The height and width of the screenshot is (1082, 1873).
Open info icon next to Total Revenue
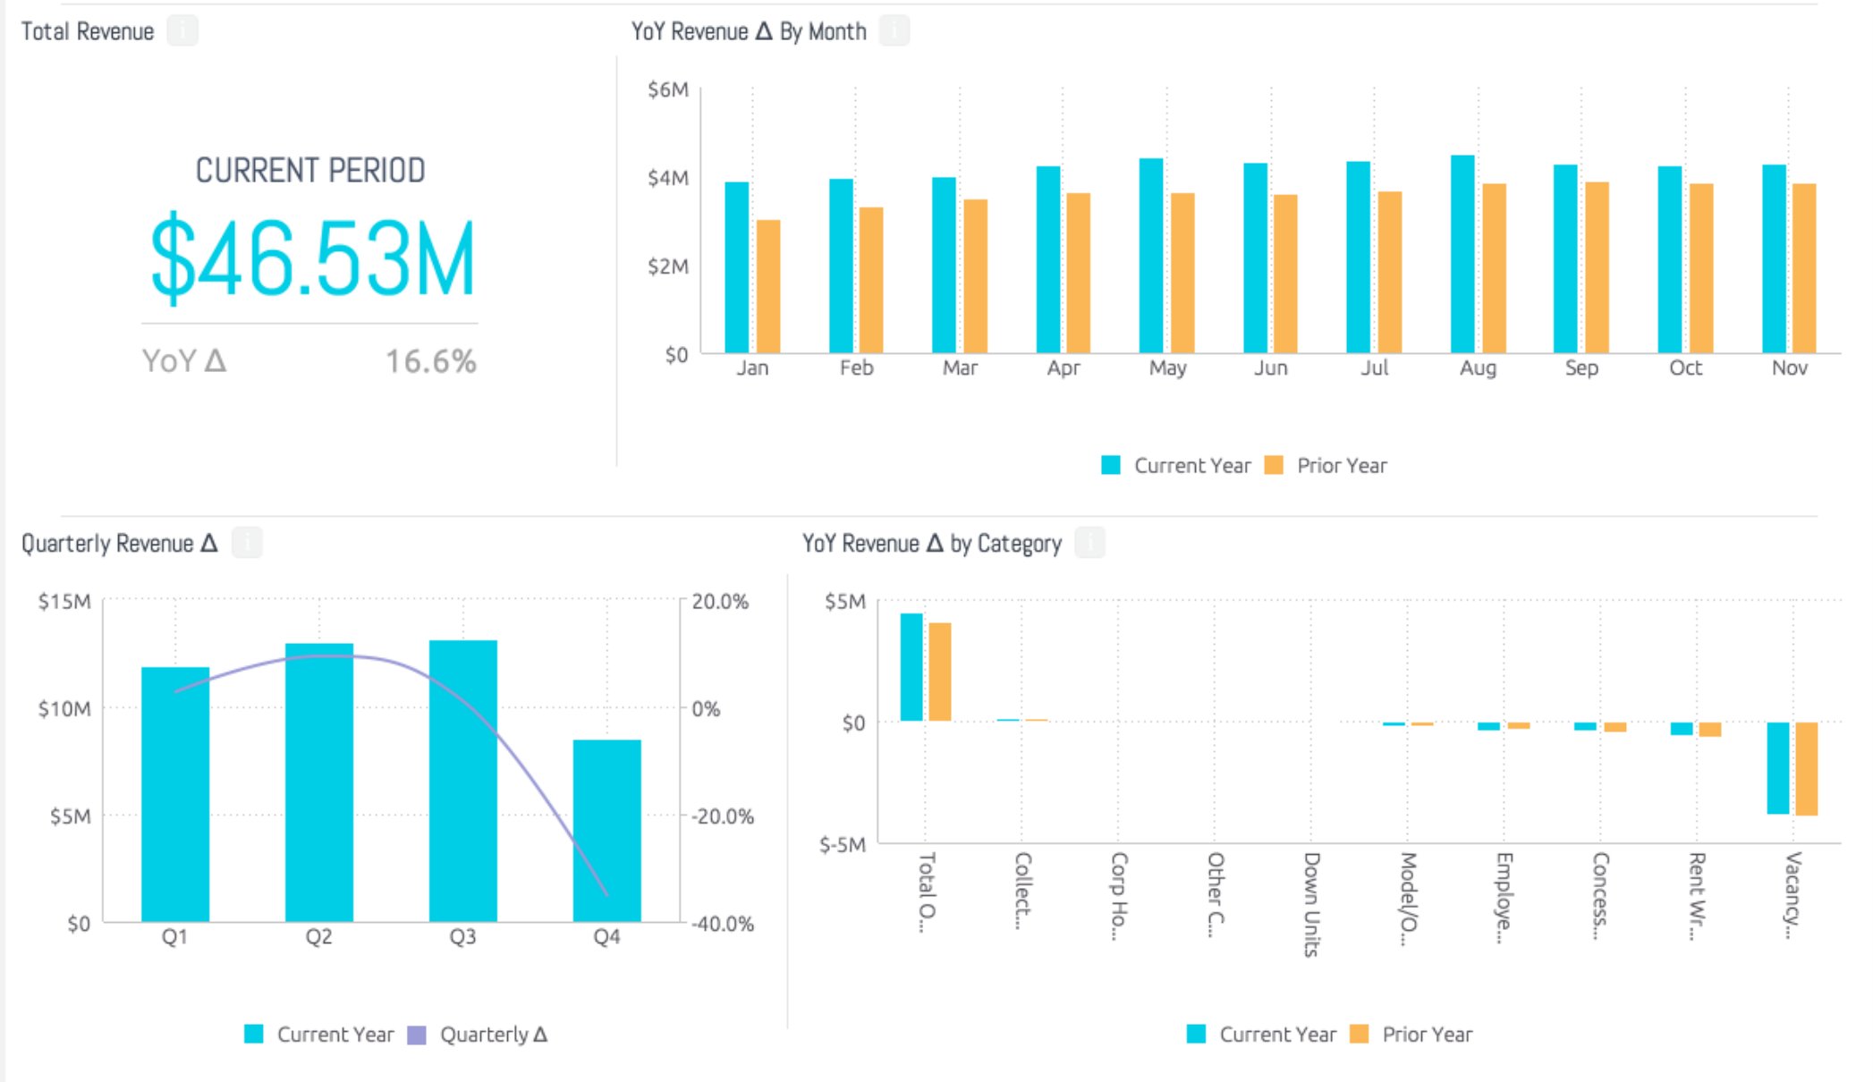182,31
